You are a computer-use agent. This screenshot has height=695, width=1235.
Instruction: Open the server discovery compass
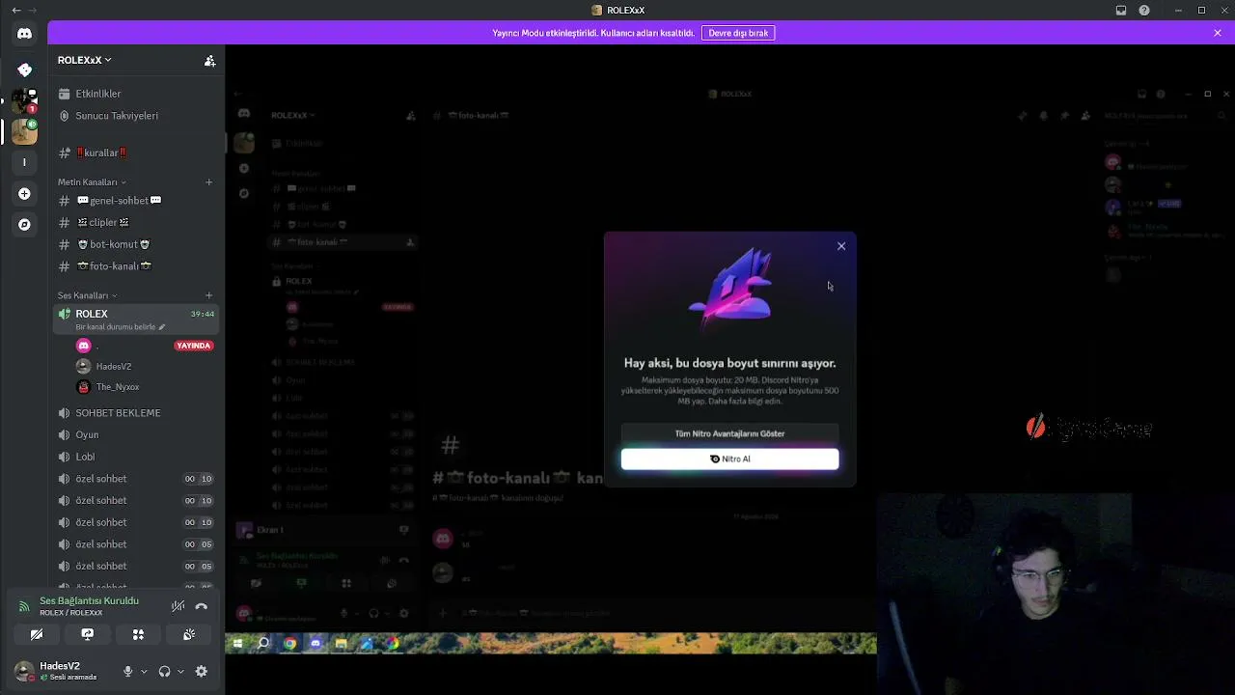[24, 225]
